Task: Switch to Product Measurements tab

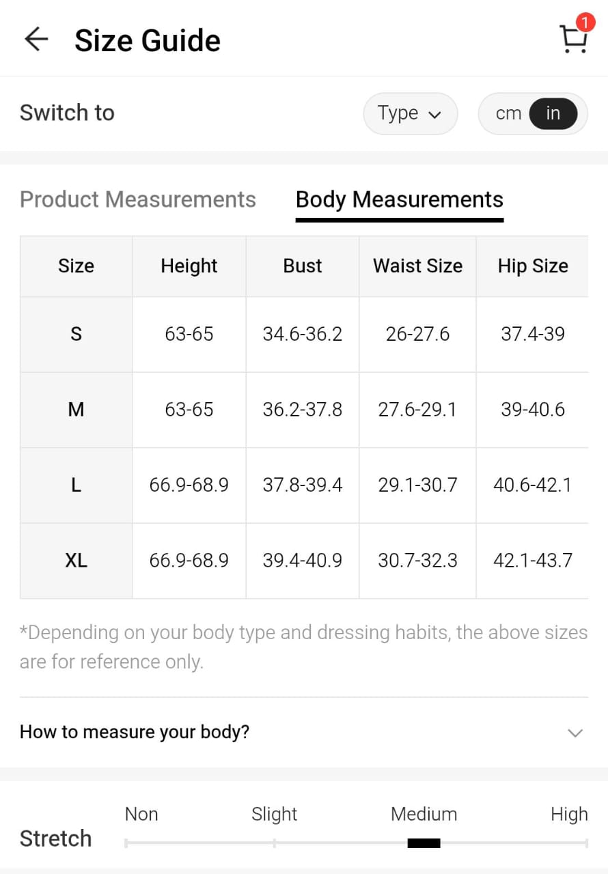Action: coord(138,199)
